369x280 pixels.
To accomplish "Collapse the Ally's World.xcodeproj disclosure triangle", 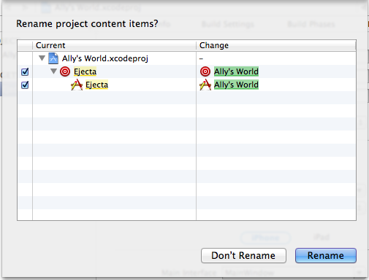I will click(42, 58).
